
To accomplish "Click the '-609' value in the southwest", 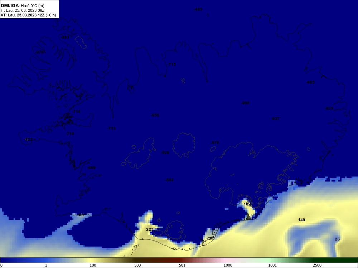I will pos(91,168).
